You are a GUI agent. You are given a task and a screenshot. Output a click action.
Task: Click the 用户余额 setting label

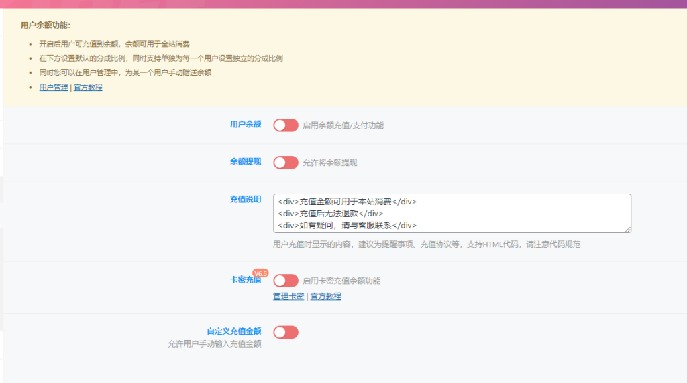pos(246,124)
